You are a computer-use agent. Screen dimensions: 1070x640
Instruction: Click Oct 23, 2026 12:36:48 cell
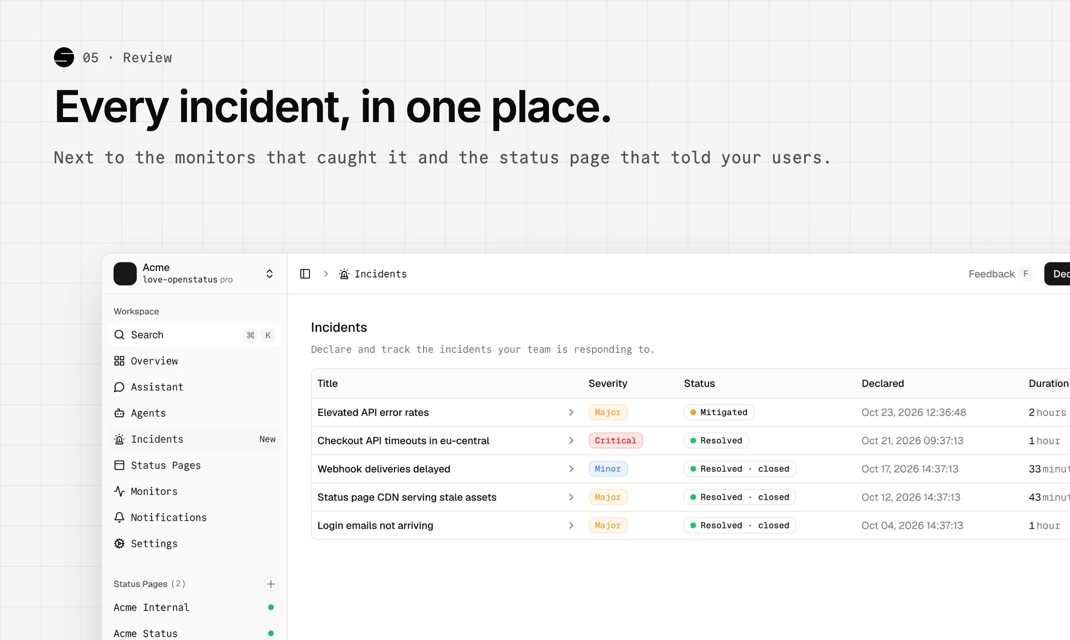(913, 412)
